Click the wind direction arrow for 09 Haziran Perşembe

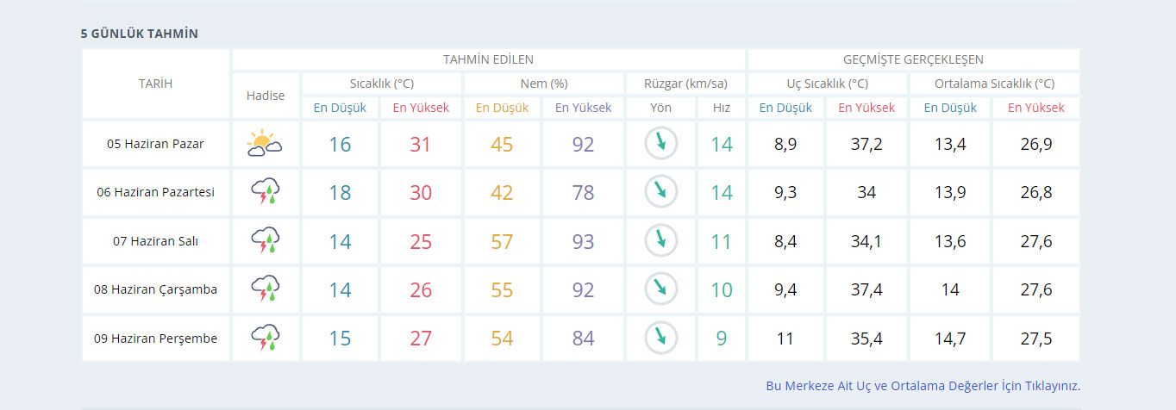[x=660, y=339]
